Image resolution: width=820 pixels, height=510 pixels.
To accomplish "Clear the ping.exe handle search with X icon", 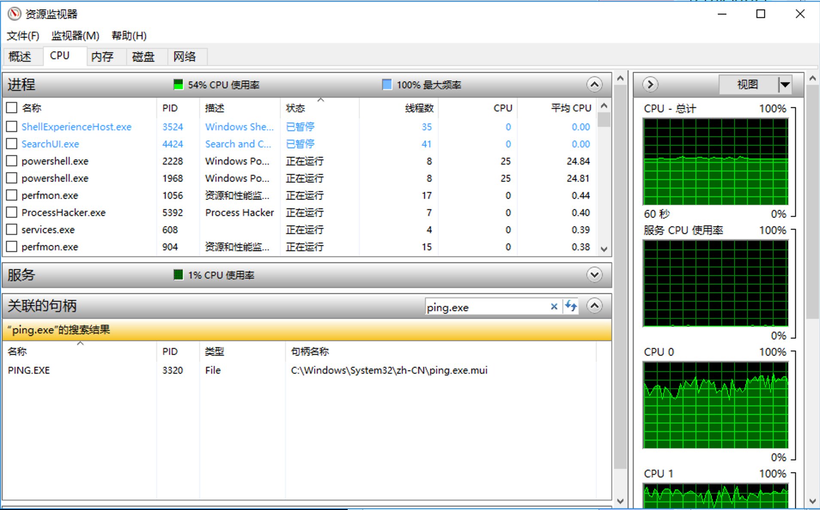I will point(554,307).
